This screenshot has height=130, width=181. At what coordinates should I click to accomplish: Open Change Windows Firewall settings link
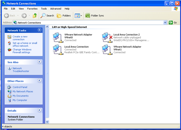[22, 51]
